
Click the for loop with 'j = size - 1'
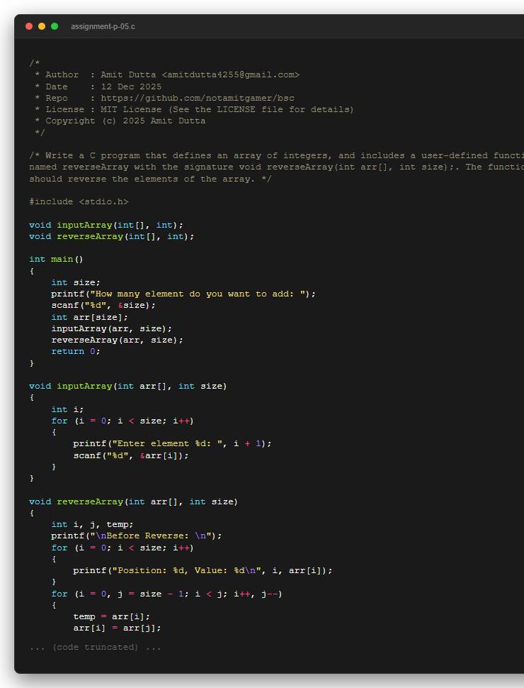point(167,594)
